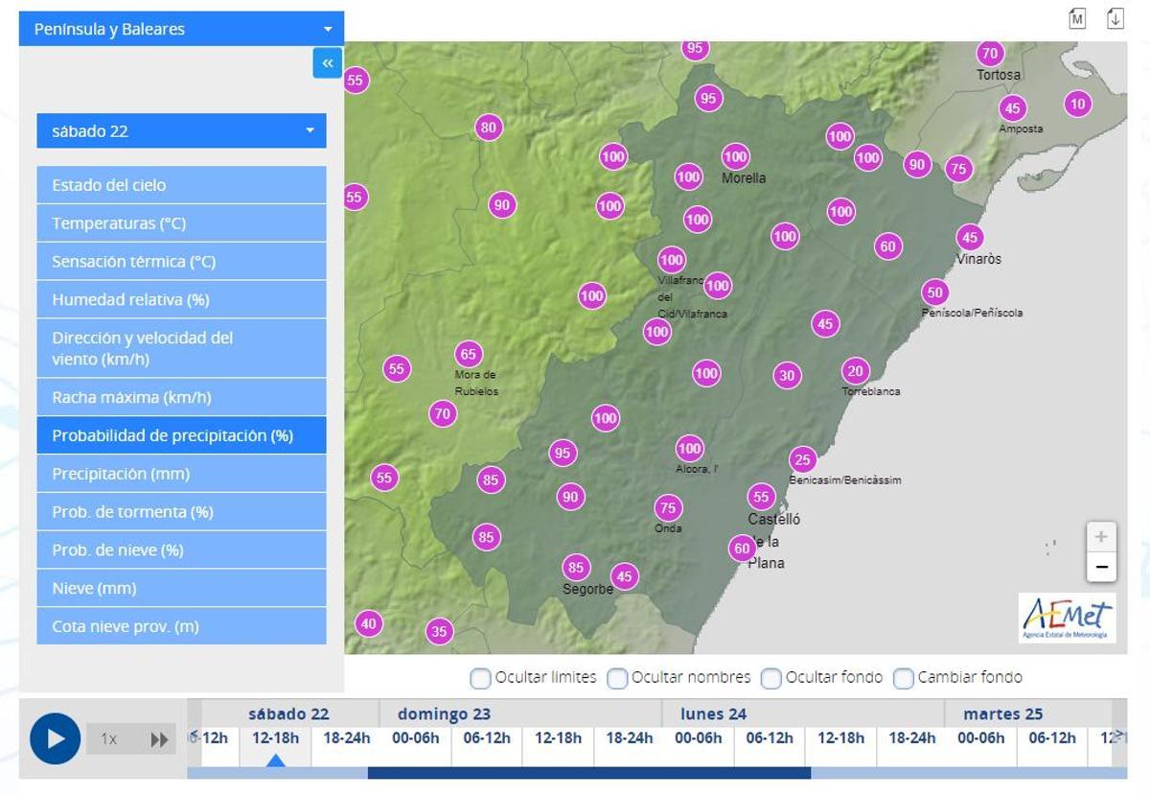Check the Cambiar fondo option

(903, 678)
